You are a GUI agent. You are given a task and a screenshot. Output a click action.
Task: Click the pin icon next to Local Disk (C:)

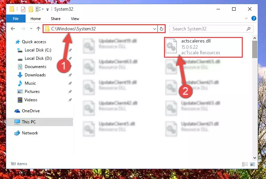[x=70, y=50]
